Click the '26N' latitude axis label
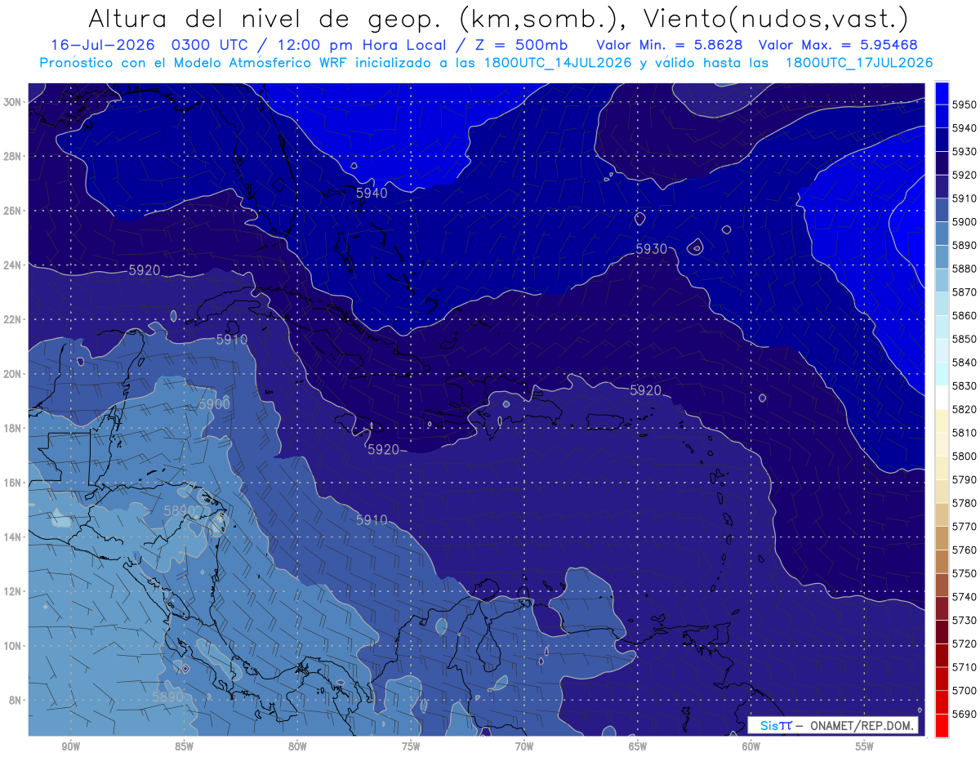The width and height of the screenshot is (980, 757). pos(12,211)
